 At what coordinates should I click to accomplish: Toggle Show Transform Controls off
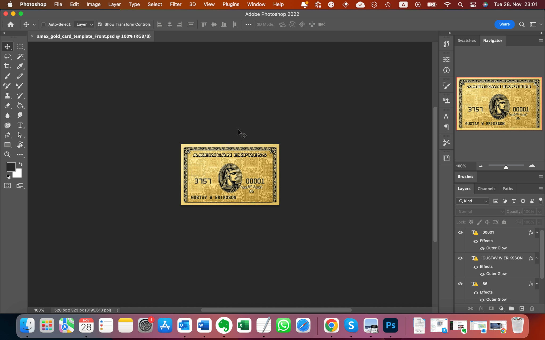pyautogui.click(x=100, y=24)
